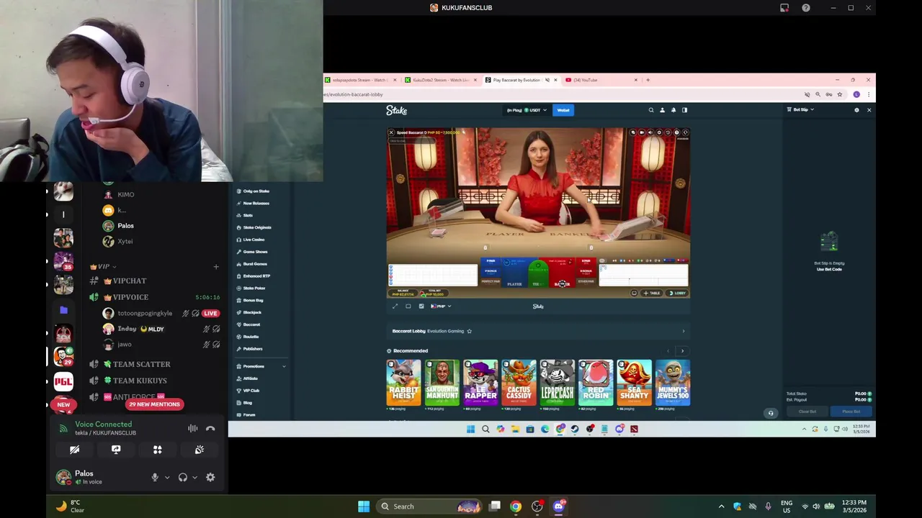Switch to solapsapdota Stream tab

[x=360, y=80]
